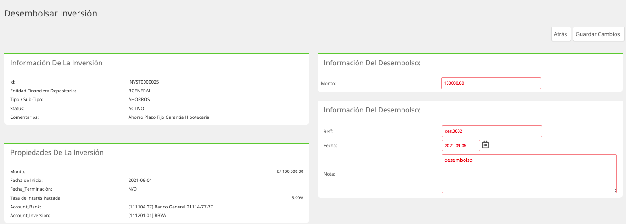Click Información De La Inversión heading

click(x=56, y=63)
